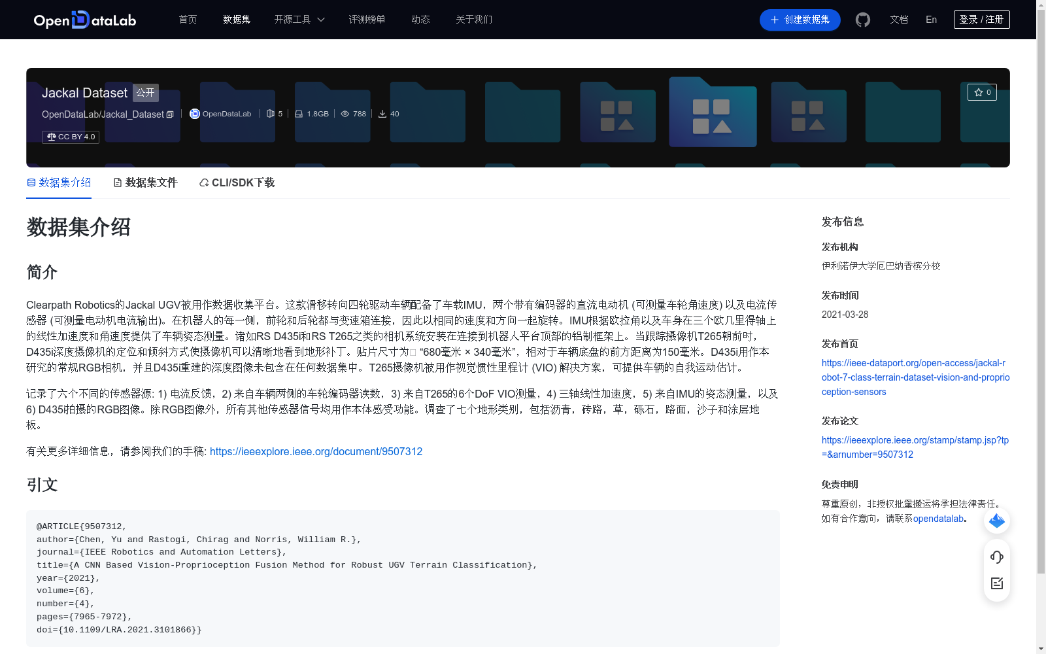Open 关于我们 navigation item

[x=474, y=20]
